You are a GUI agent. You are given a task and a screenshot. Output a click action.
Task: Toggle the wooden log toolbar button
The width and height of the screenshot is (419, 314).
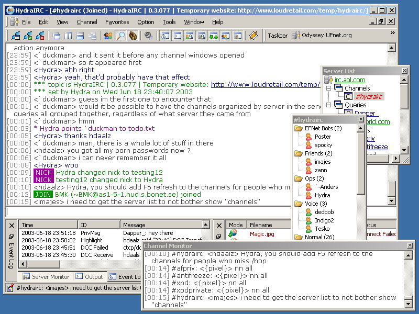[133, 36]
